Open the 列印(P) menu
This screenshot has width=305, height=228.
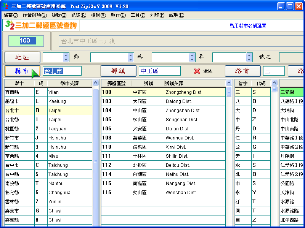click(x=157, y=15)
